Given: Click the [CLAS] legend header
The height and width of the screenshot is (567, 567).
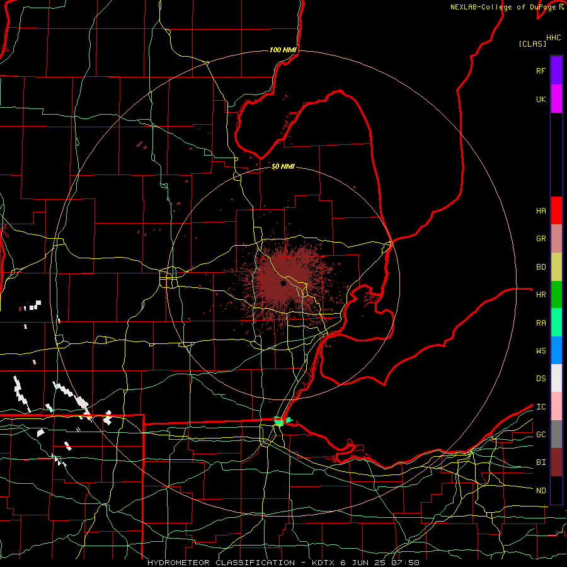Looking at the screenshot, I should pyautogui.click(x=532, y=43).
